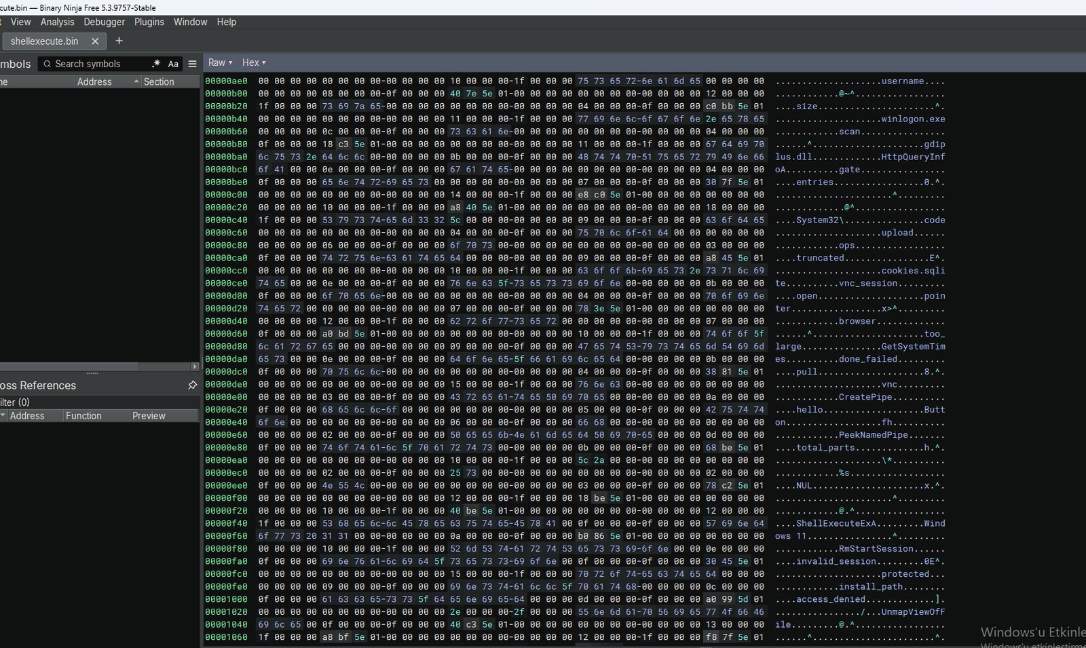Click ASCII text 'GetSystemTim' in hex view
This screenshot has width=1086, height=648.
click(x=914, y=346)
